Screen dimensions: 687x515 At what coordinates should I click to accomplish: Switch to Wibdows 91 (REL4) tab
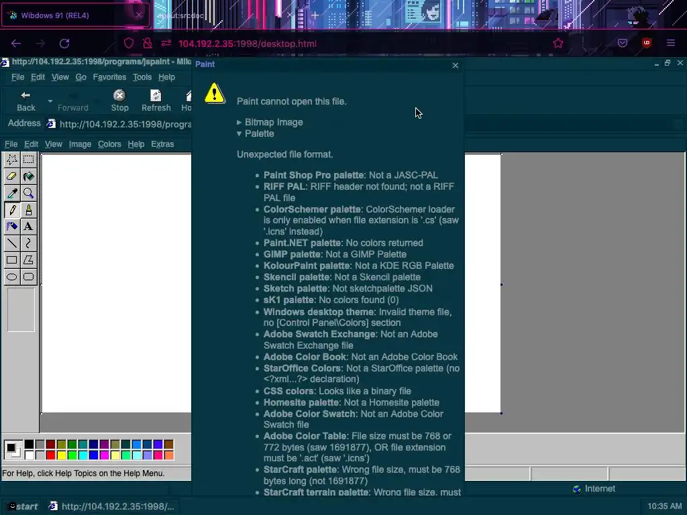75,15
